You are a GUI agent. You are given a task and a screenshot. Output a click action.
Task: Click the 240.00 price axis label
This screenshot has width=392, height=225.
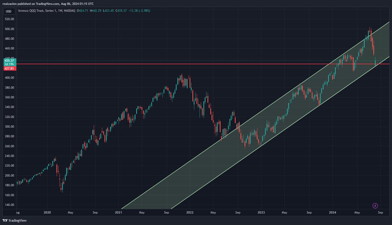click(9, 156)
